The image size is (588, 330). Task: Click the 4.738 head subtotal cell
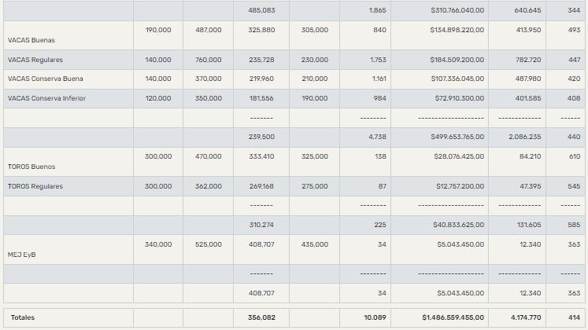pyautogui.click(x=376, y=137)
